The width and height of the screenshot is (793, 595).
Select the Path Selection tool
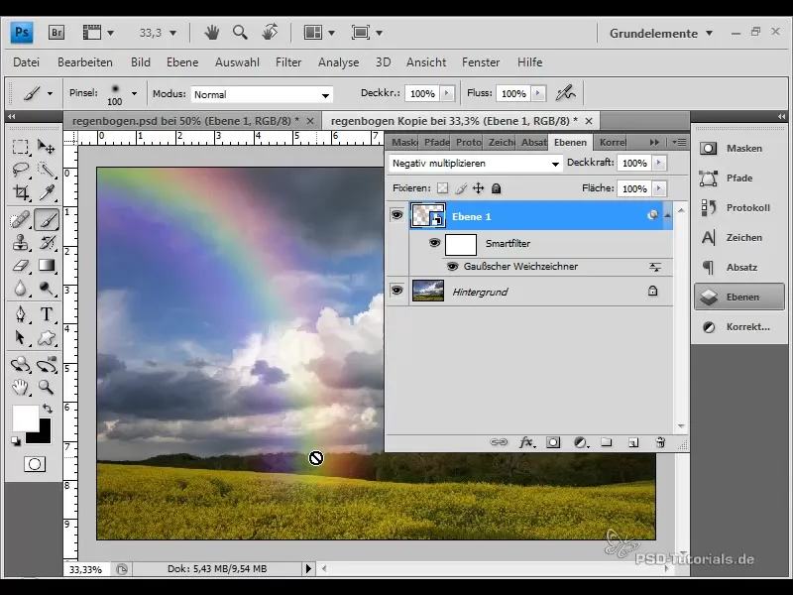(x=21, y=337)
